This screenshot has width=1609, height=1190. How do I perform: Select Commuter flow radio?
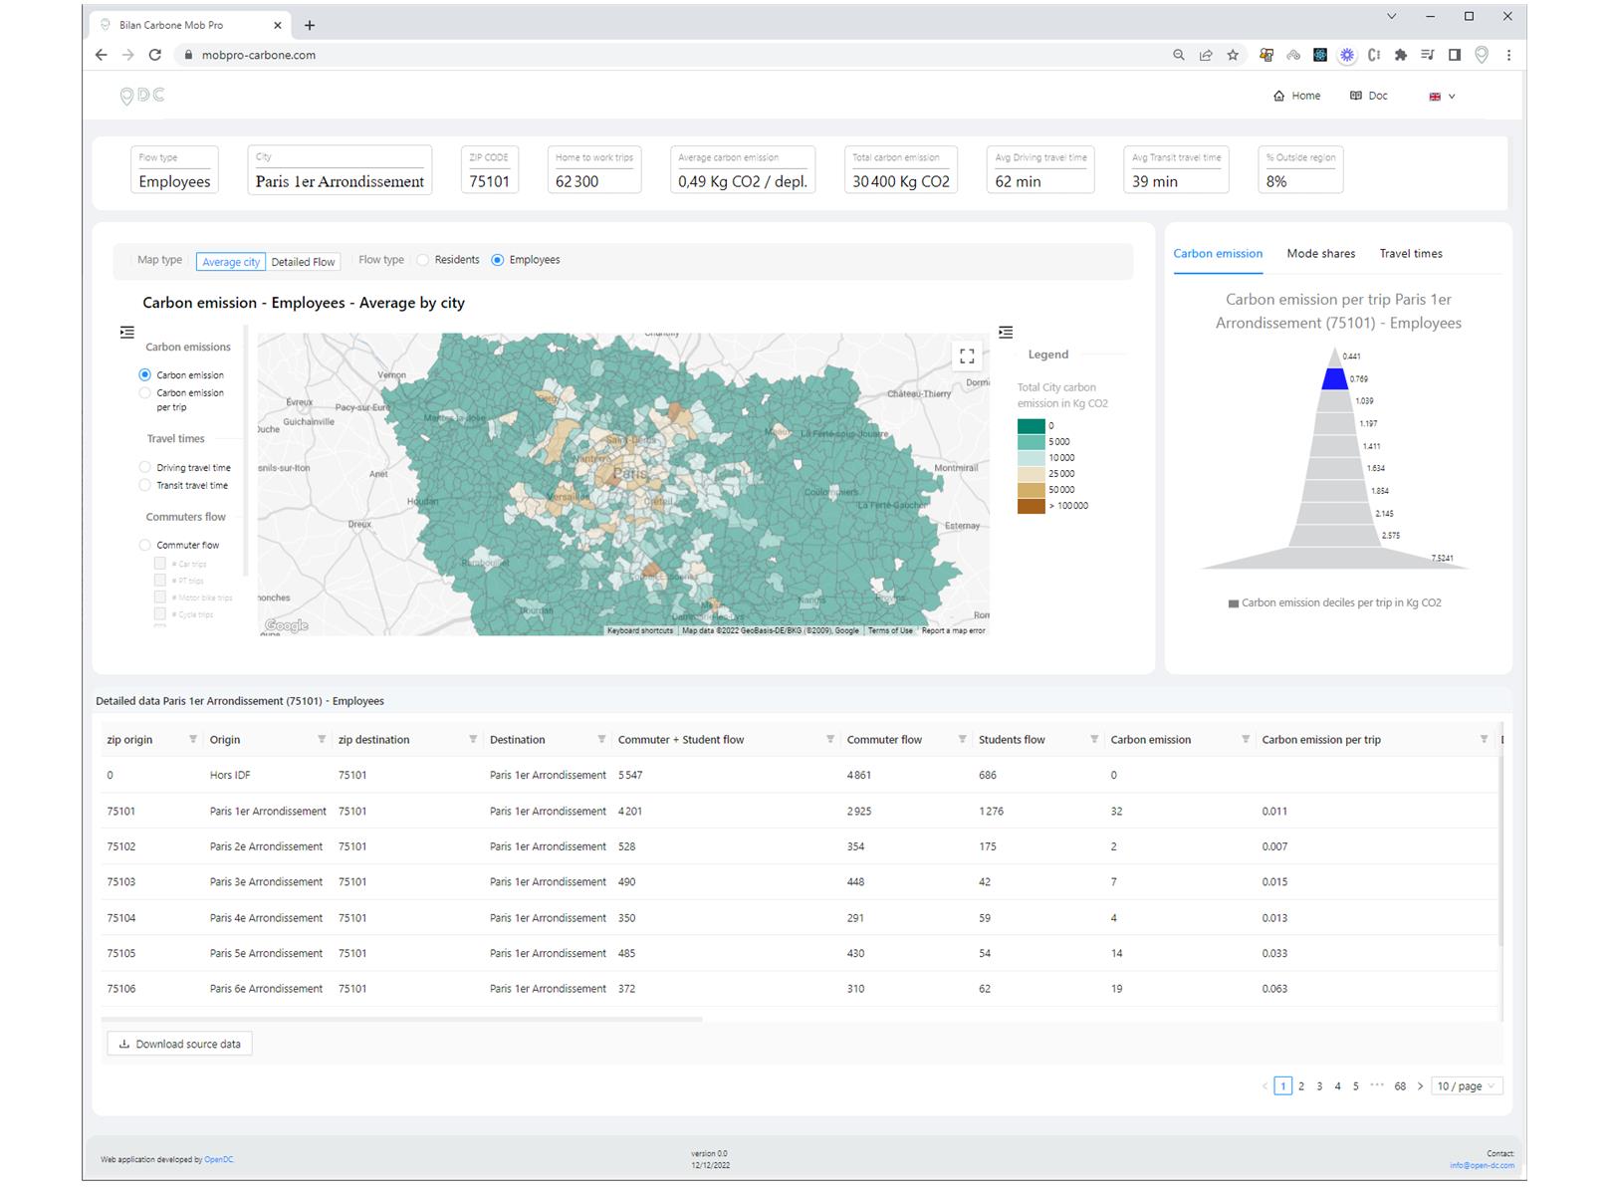[145, 545]
